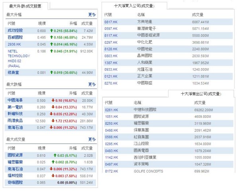Open stock code 0498.HK
The image size is (239, 191).
[x=112, y=130]
